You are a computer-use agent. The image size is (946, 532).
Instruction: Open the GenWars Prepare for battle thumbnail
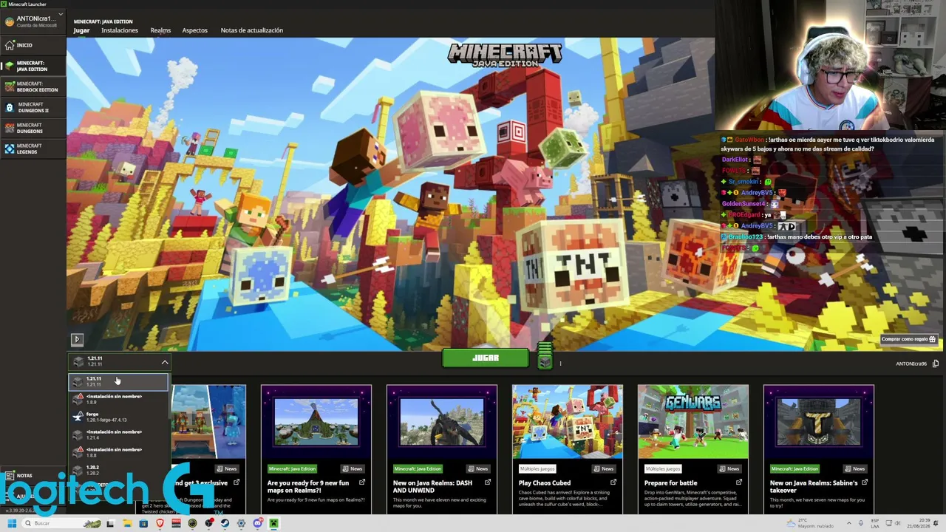click(693, 423)
